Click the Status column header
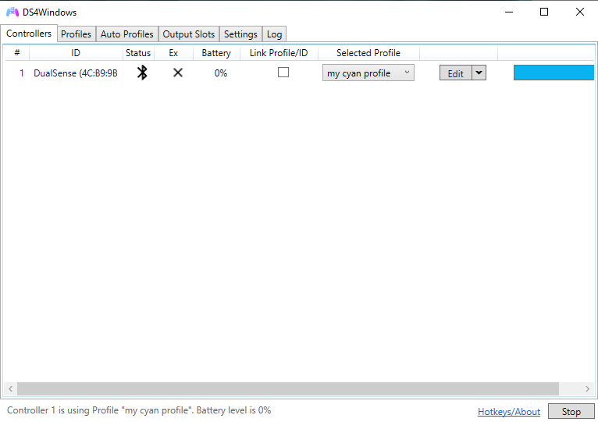This screenshot has width=598, height=422. point(138,52)
